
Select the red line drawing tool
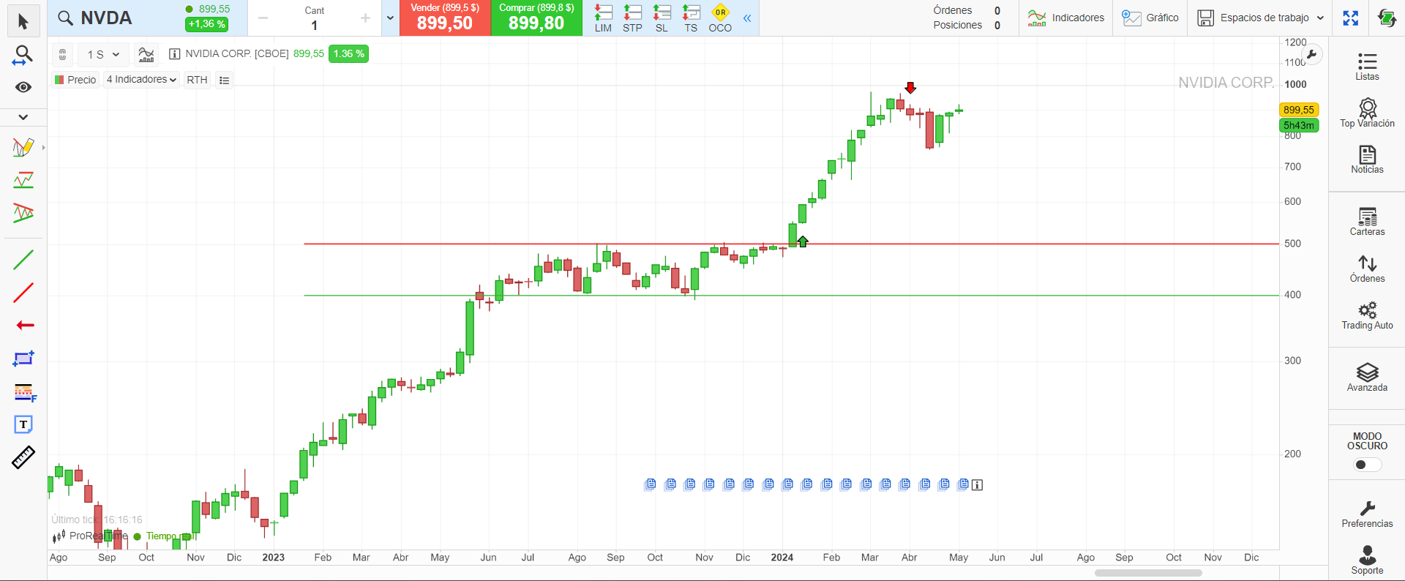click(23, 293)
